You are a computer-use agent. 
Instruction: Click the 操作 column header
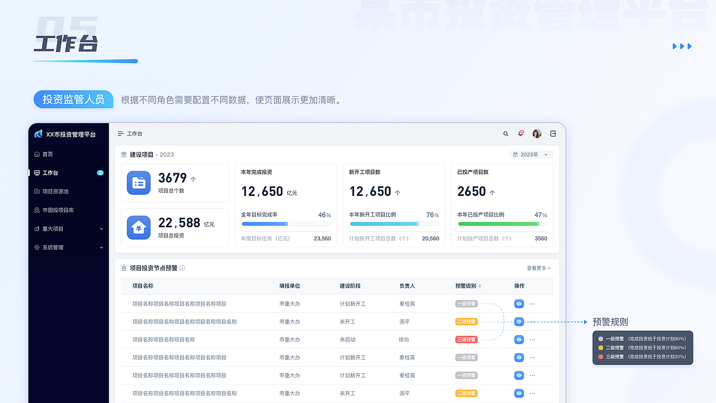pyautogui.click(x=520, y=286)
